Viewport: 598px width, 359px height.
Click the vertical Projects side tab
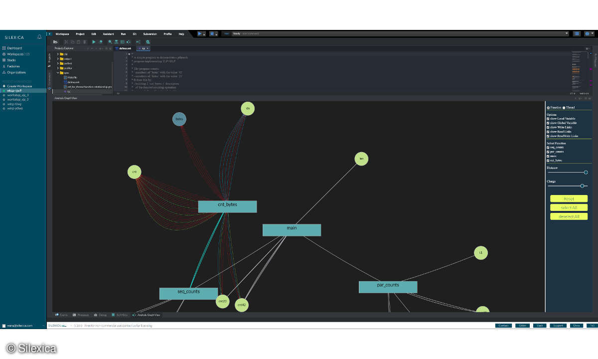click(49, 60)
